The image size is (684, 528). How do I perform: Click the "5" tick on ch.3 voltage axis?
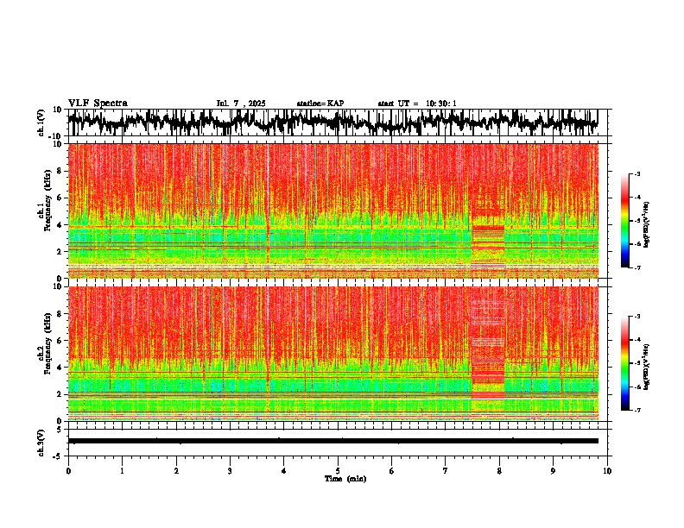[x=60, y=429]
